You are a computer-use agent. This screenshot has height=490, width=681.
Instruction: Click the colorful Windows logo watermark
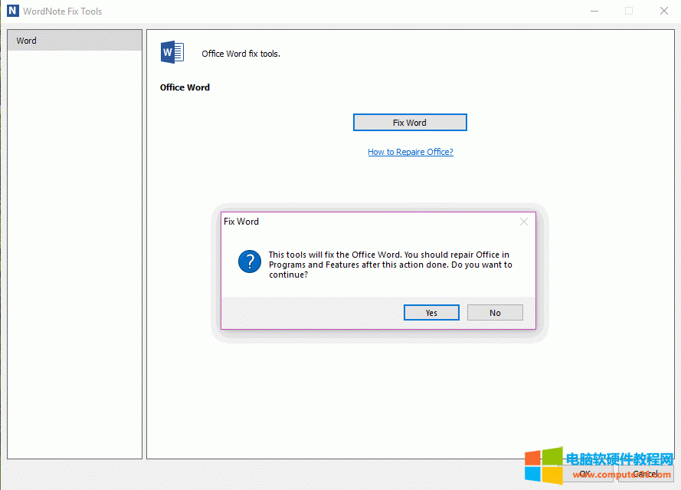(543, 465)
